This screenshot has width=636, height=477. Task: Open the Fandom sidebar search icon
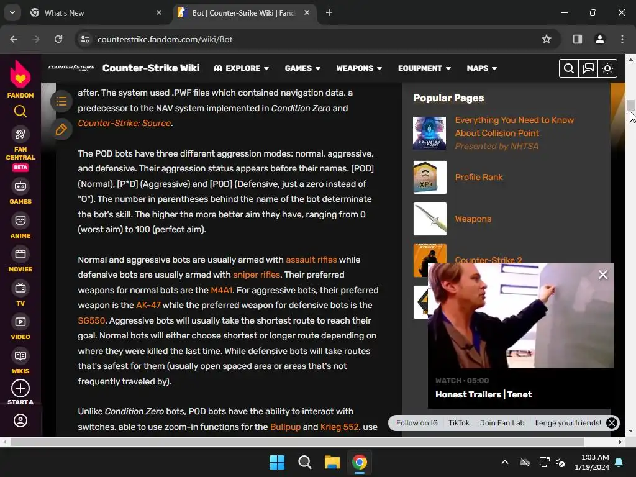pos(20,111)
